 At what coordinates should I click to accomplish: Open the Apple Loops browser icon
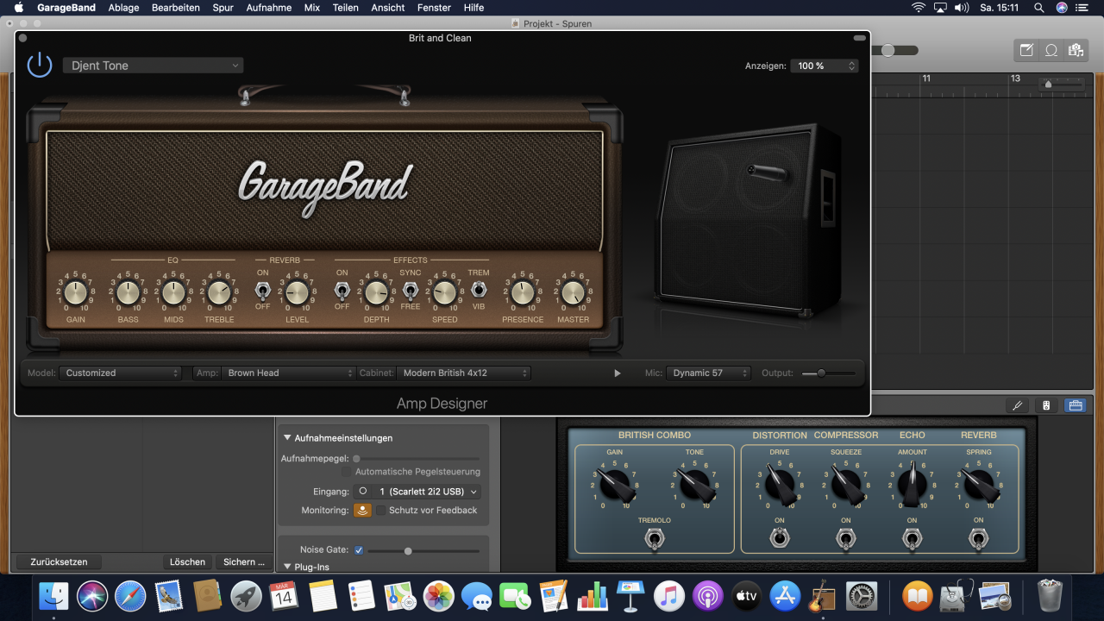[x=1051, y=50]
